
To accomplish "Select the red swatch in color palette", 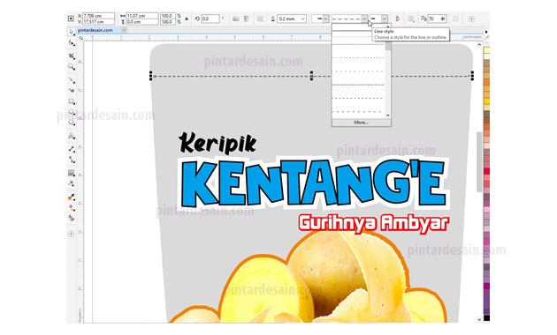I will [x=486, y=171].
